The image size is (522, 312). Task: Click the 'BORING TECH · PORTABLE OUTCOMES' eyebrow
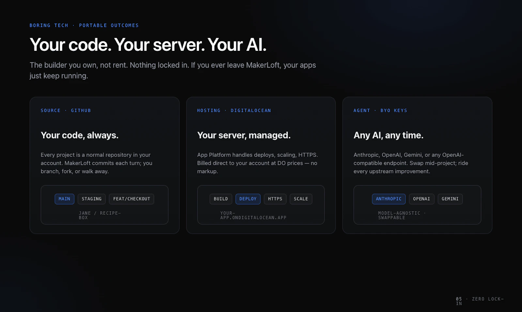pyautogui.click(x=84, y=25)
